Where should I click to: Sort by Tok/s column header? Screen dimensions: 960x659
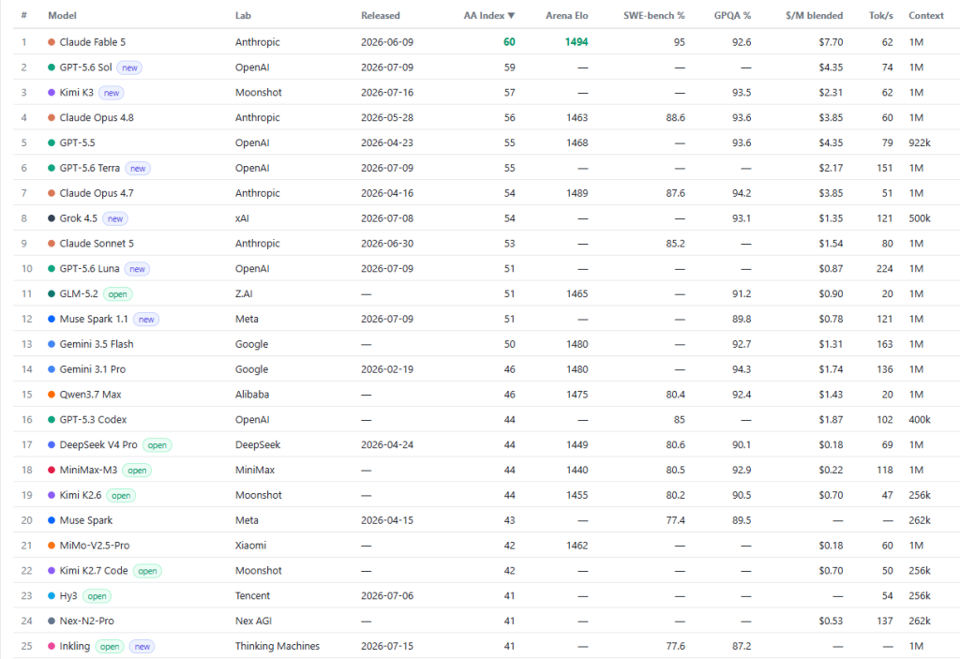pos(880,15)
